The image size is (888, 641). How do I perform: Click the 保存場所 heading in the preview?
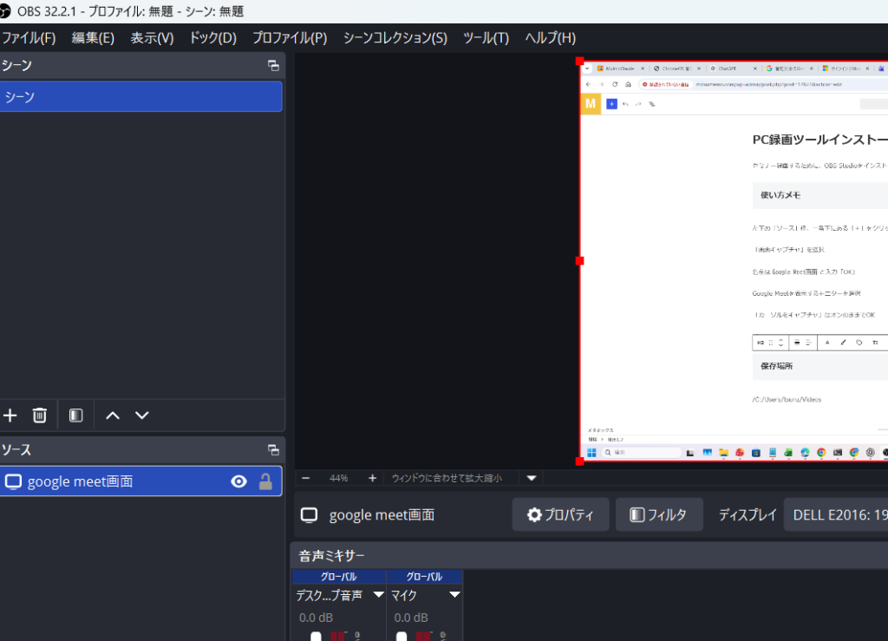click(776, 366)
